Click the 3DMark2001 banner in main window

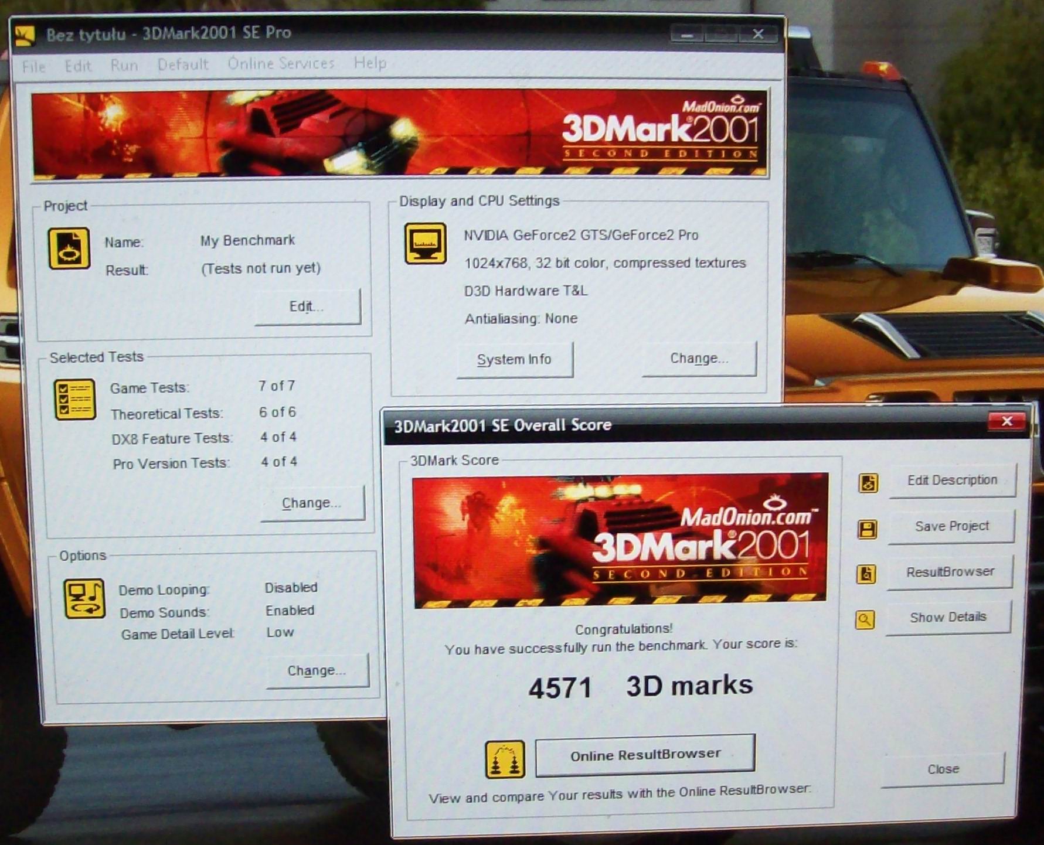[x=400, y=134]
